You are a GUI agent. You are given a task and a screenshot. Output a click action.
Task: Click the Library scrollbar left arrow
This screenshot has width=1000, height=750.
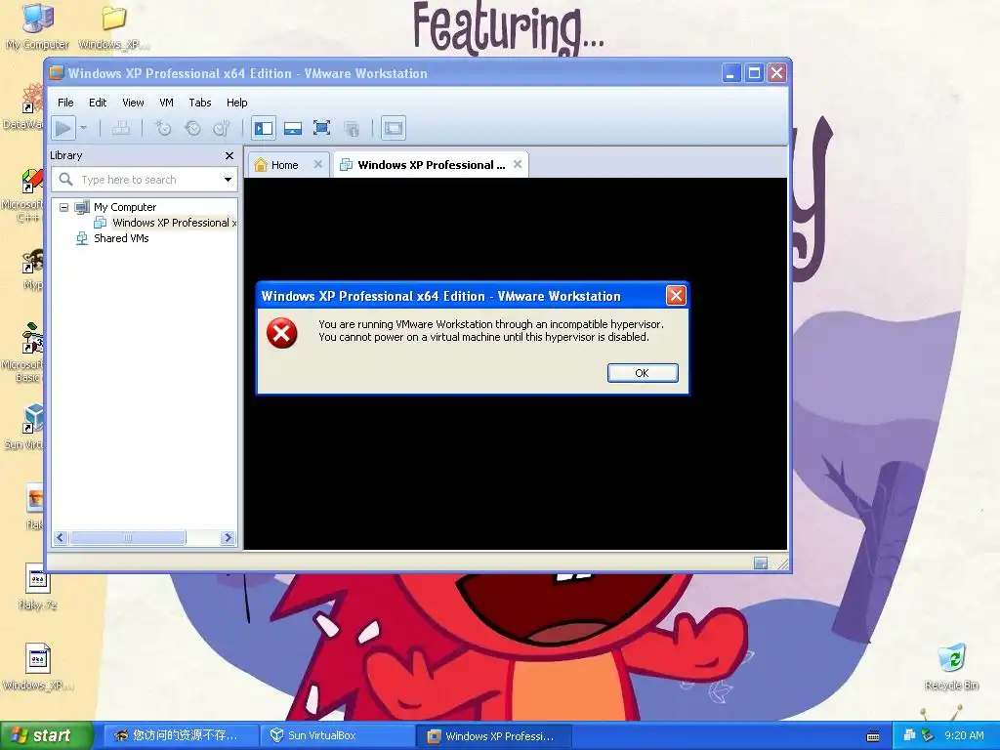click(61, 538)
